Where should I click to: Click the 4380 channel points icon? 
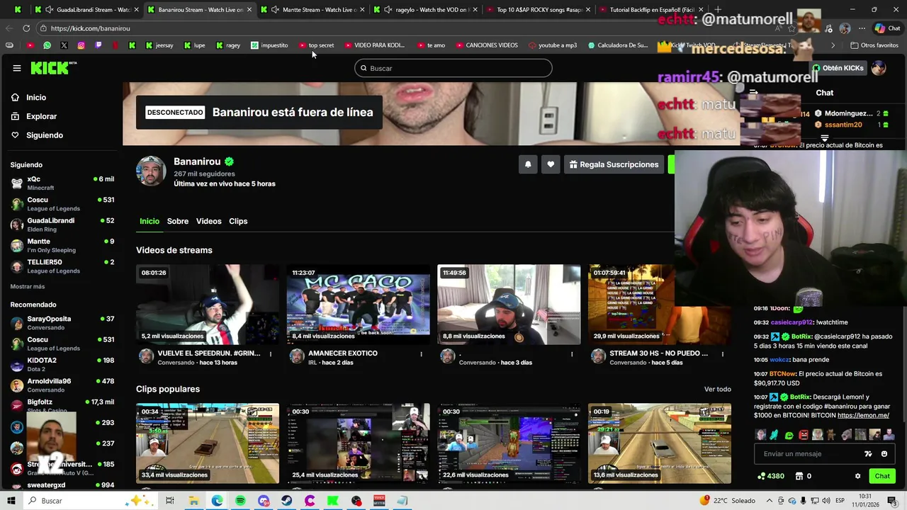[x=762, y=476]
